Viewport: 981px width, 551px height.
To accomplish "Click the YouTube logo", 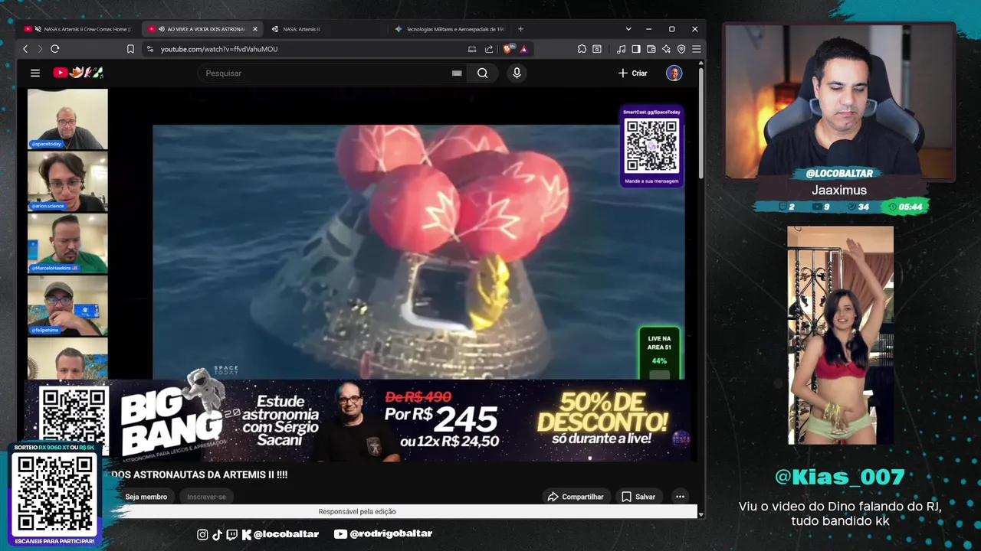I will pyautogui.click(x=78, y=73).
